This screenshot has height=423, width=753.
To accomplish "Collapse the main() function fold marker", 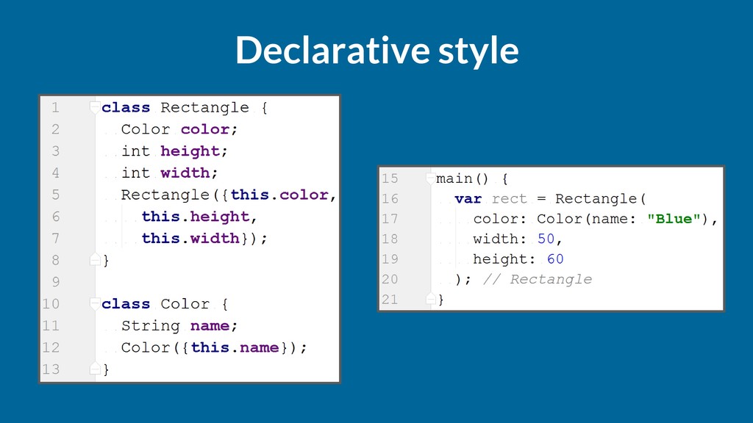I will point(430,178).
